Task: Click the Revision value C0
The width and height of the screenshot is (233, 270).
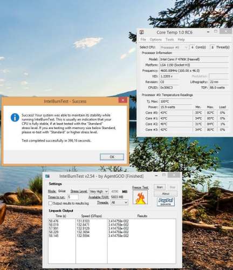Action: (x=169, y=82)
